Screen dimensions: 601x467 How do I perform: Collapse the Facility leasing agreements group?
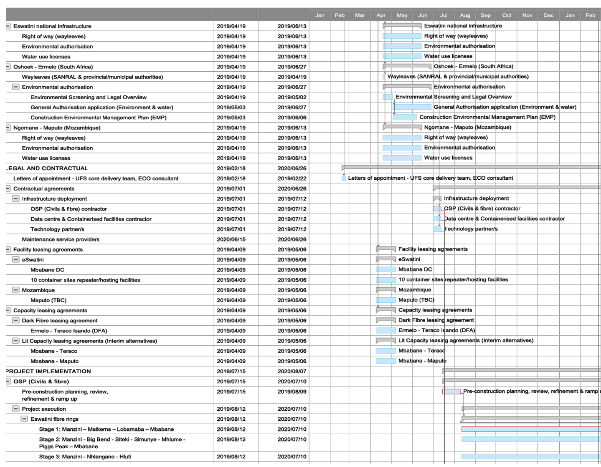pyautogui.click(x=8, y=250)
